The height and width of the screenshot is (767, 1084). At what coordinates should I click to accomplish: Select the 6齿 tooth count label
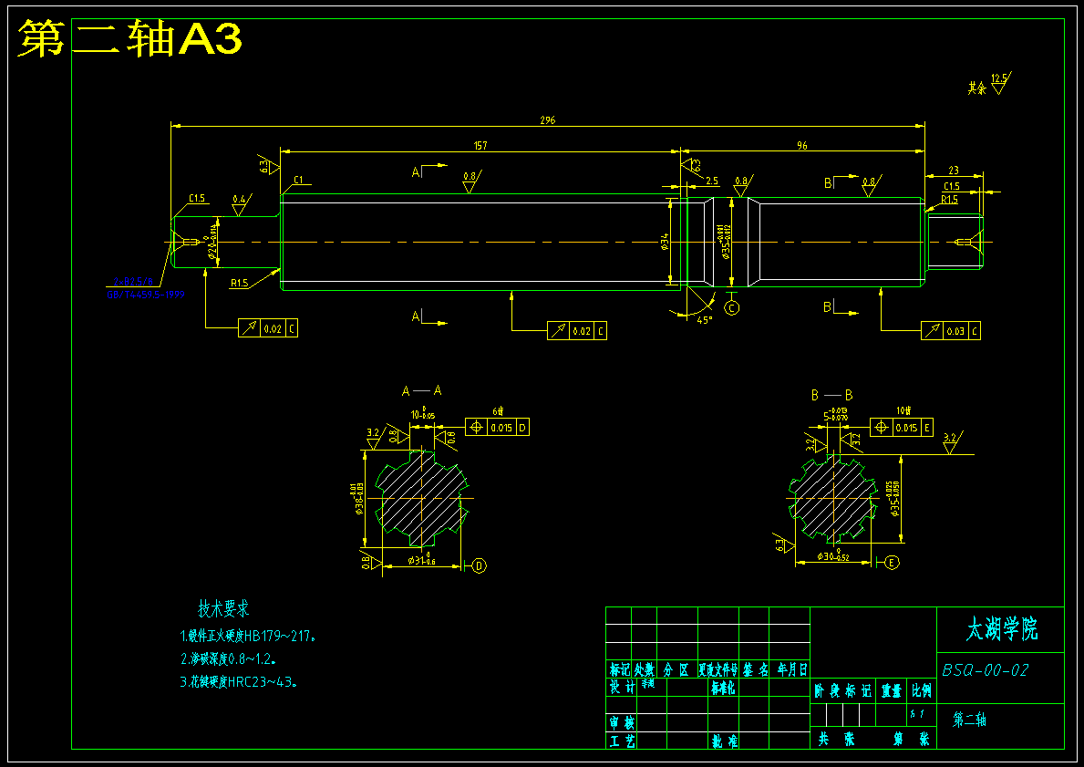coord(499,411)
